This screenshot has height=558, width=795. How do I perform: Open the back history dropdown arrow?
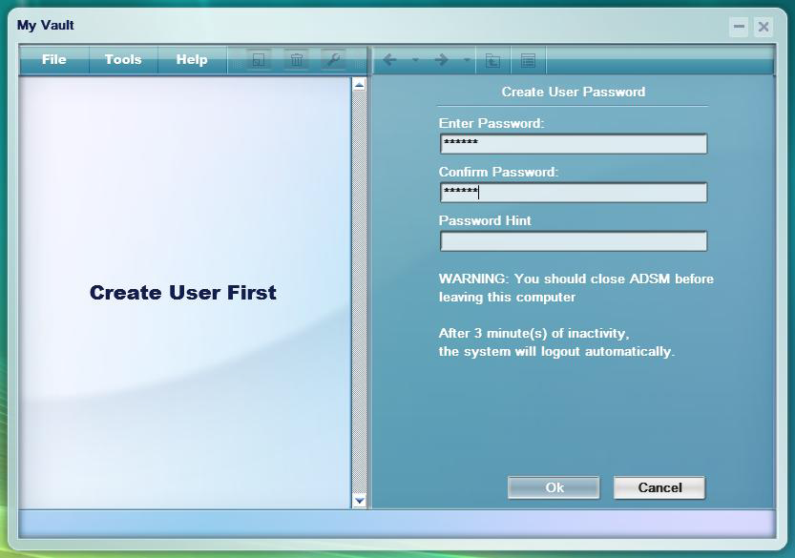tap(415, 60)
